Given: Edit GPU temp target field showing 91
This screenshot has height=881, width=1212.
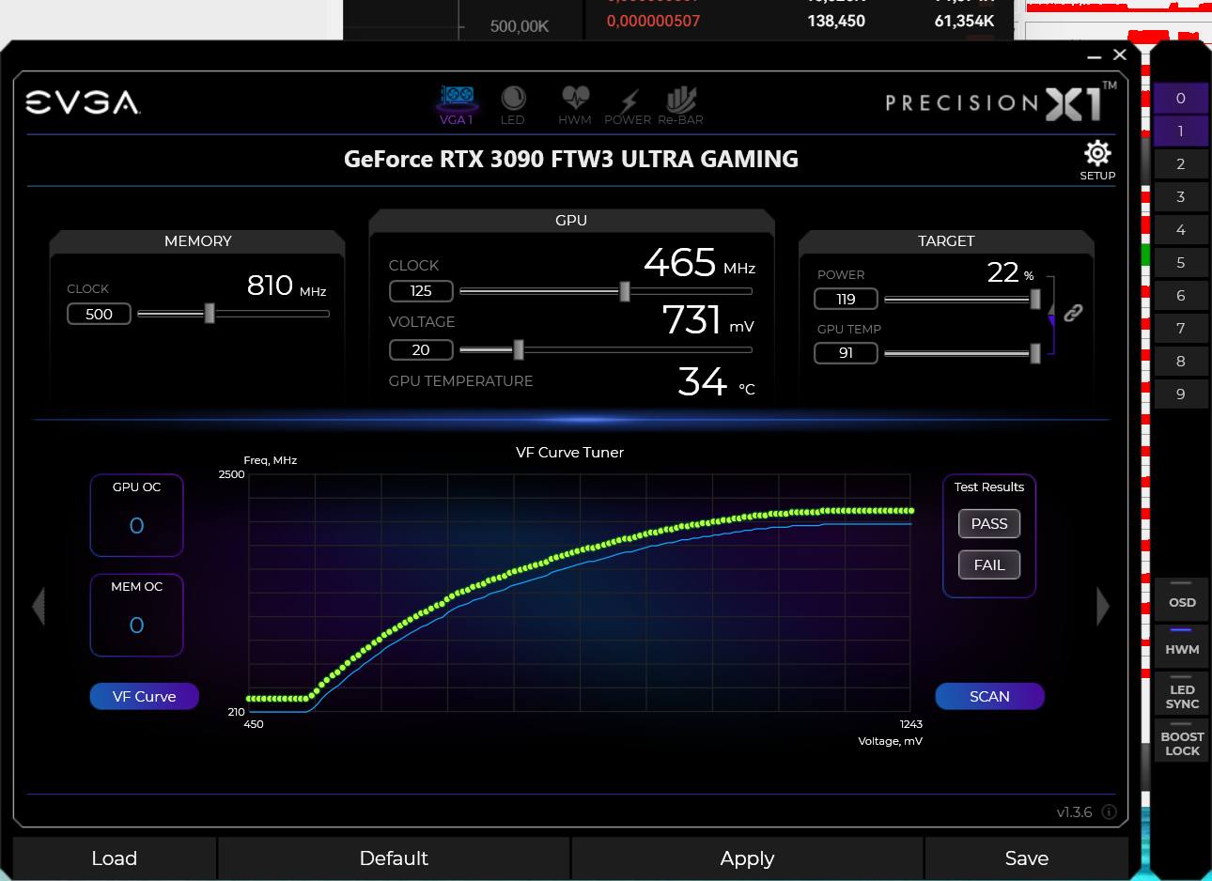Looking at the screenshot, I should pyautogui.click(x=846, y=353).
